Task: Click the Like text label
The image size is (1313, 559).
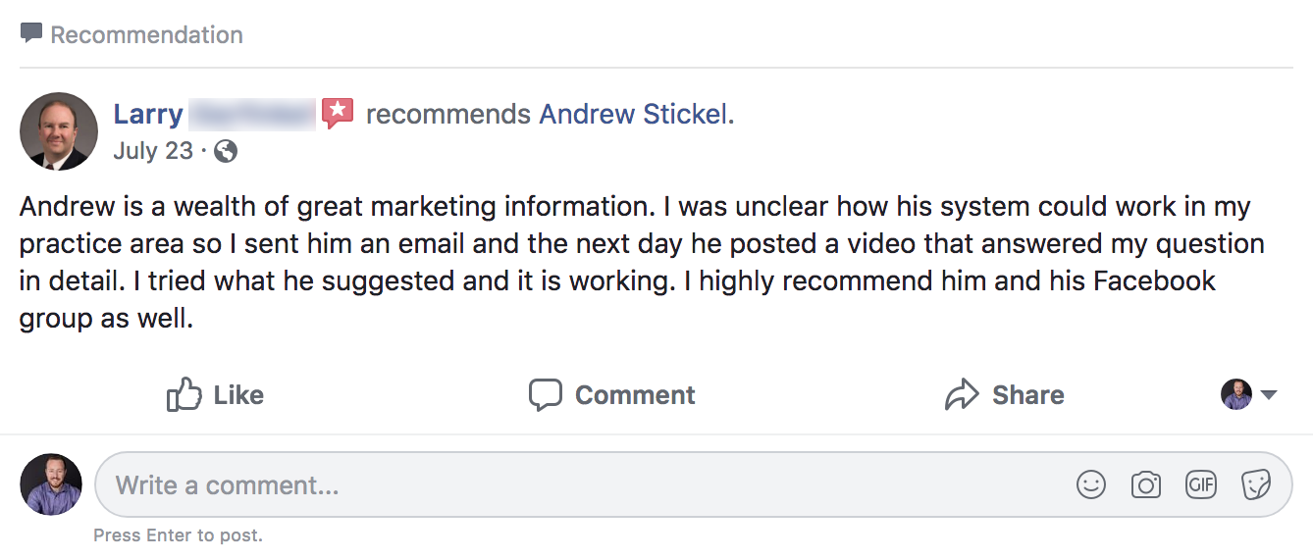Action: [238, 395]
